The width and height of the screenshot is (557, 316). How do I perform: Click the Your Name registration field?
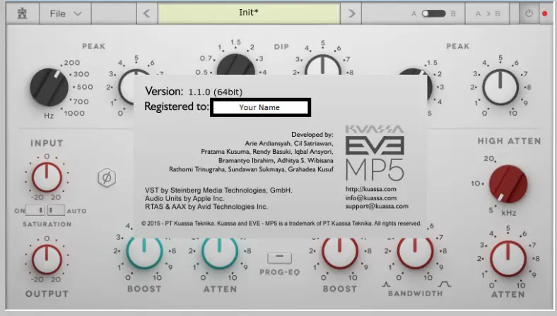coord(260,107)
